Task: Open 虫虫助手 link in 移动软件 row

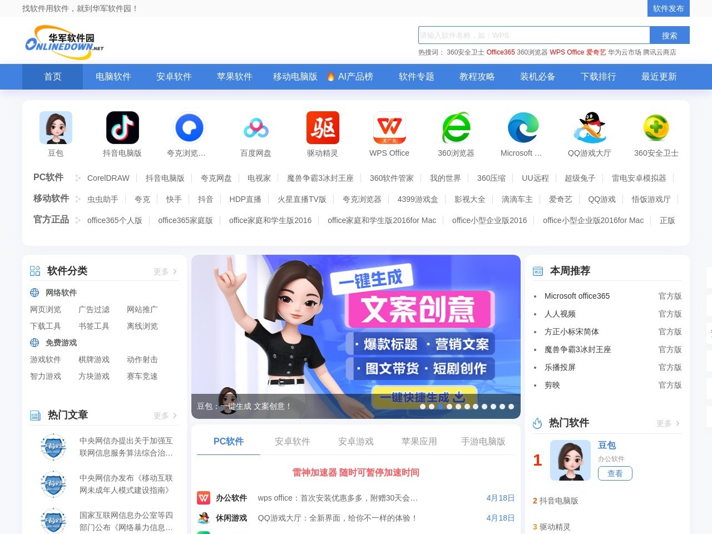Action: (x=103, y=199)
